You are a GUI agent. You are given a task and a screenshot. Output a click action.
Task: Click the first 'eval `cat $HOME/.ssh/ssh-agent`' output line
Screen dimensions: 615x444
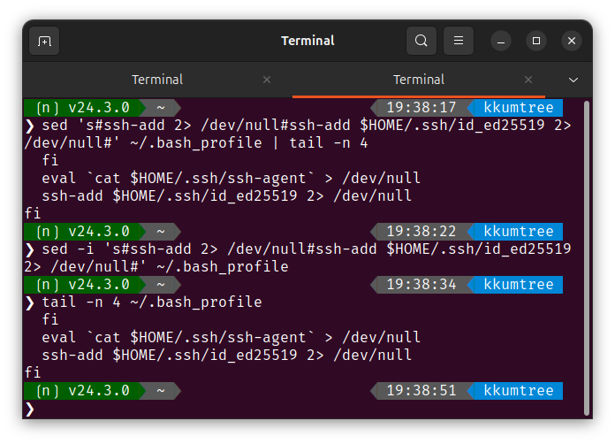[231, 179]
